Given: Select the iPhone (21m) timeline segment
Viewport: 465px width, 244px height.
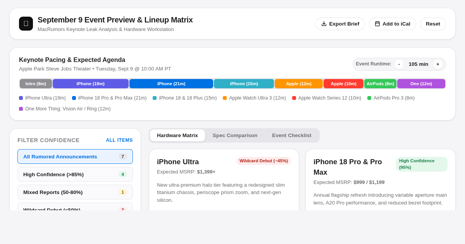Looking at the screenshot, I should [x=171, y=84].
